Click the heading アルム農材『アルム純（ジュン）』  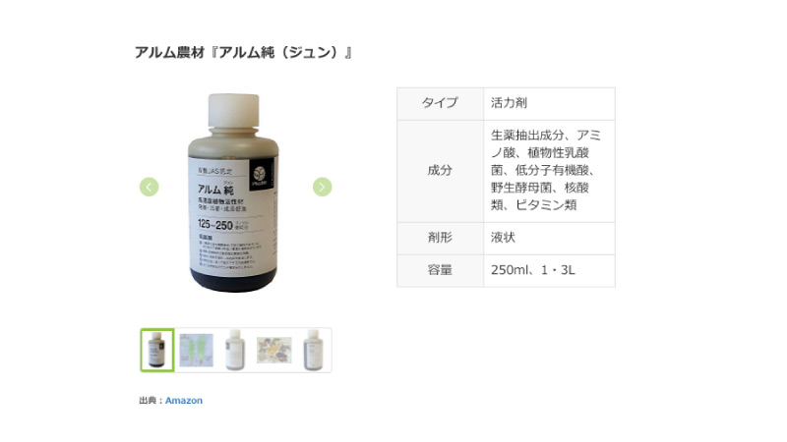tap(243, 52)
